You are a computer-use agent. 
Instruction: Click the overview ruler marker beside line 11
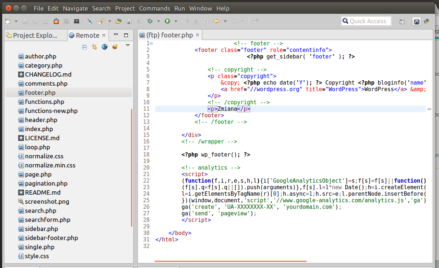[x=430, y=109]
